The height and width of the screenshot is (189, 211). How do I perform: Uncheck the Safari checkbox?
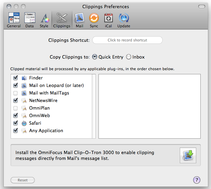(15, 123)
